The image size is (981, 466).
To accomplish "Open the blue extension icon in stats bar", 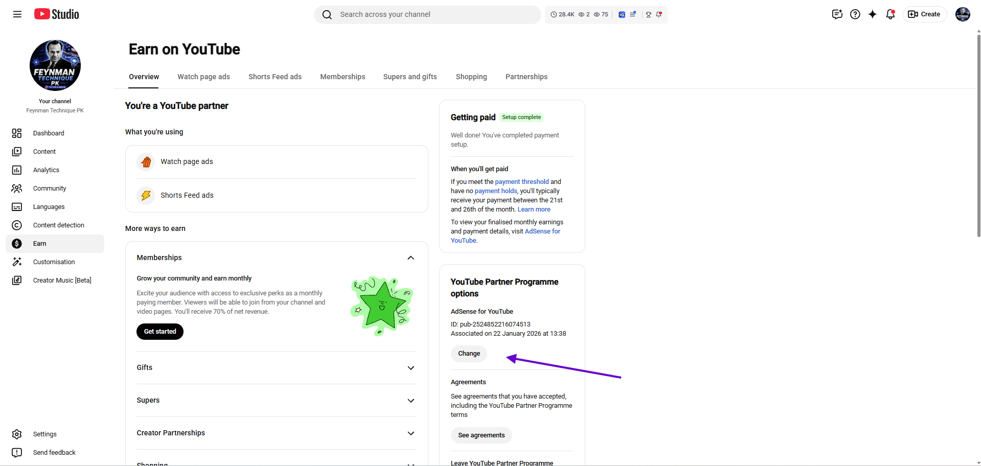I will 622,15.
